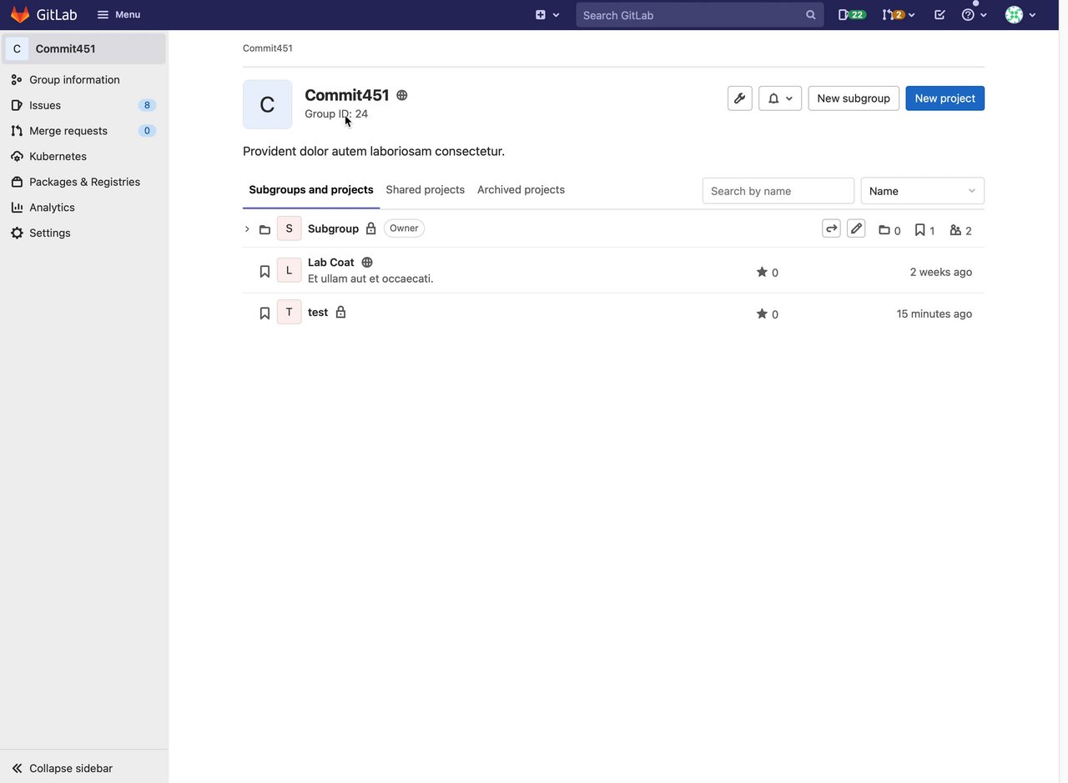Click the public globe icon beside Commit451
Screen dimensions: 1068x783
[x=402, y=95]
